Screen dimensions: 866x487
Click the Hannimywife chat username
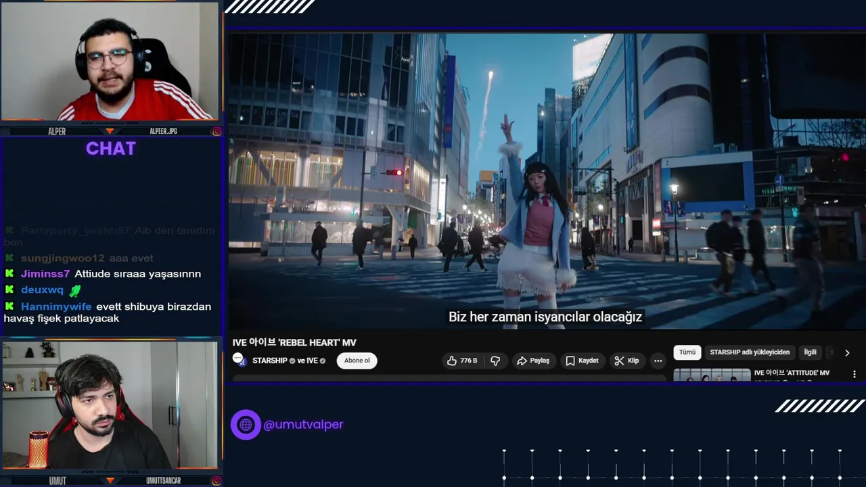click(x=56, y=306)
